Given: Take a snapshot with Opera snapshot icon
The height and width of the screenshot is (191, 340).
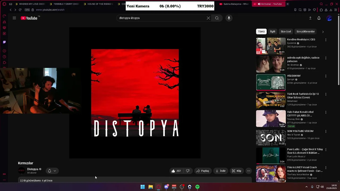Looking at the screenshot, I should [300, 10].
